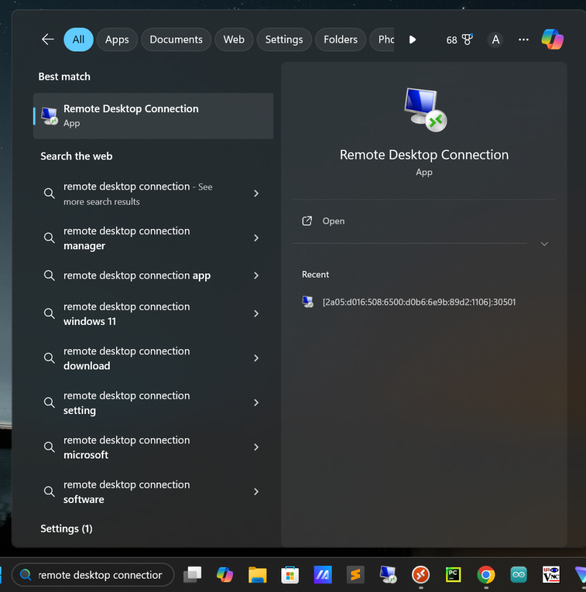Open Arduino IDE from the taskbar

(x=519, y=575)
